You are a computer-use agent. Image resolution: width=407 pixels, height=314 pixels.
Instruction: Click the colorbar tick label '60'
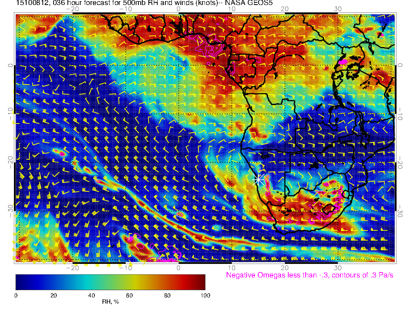pos(129,296)
